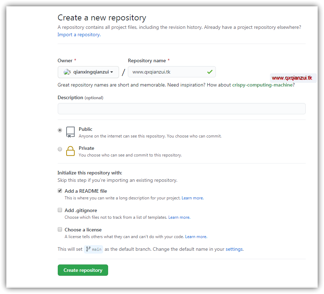
Task: Open Learn more about README files
Action: click(192, 198)
